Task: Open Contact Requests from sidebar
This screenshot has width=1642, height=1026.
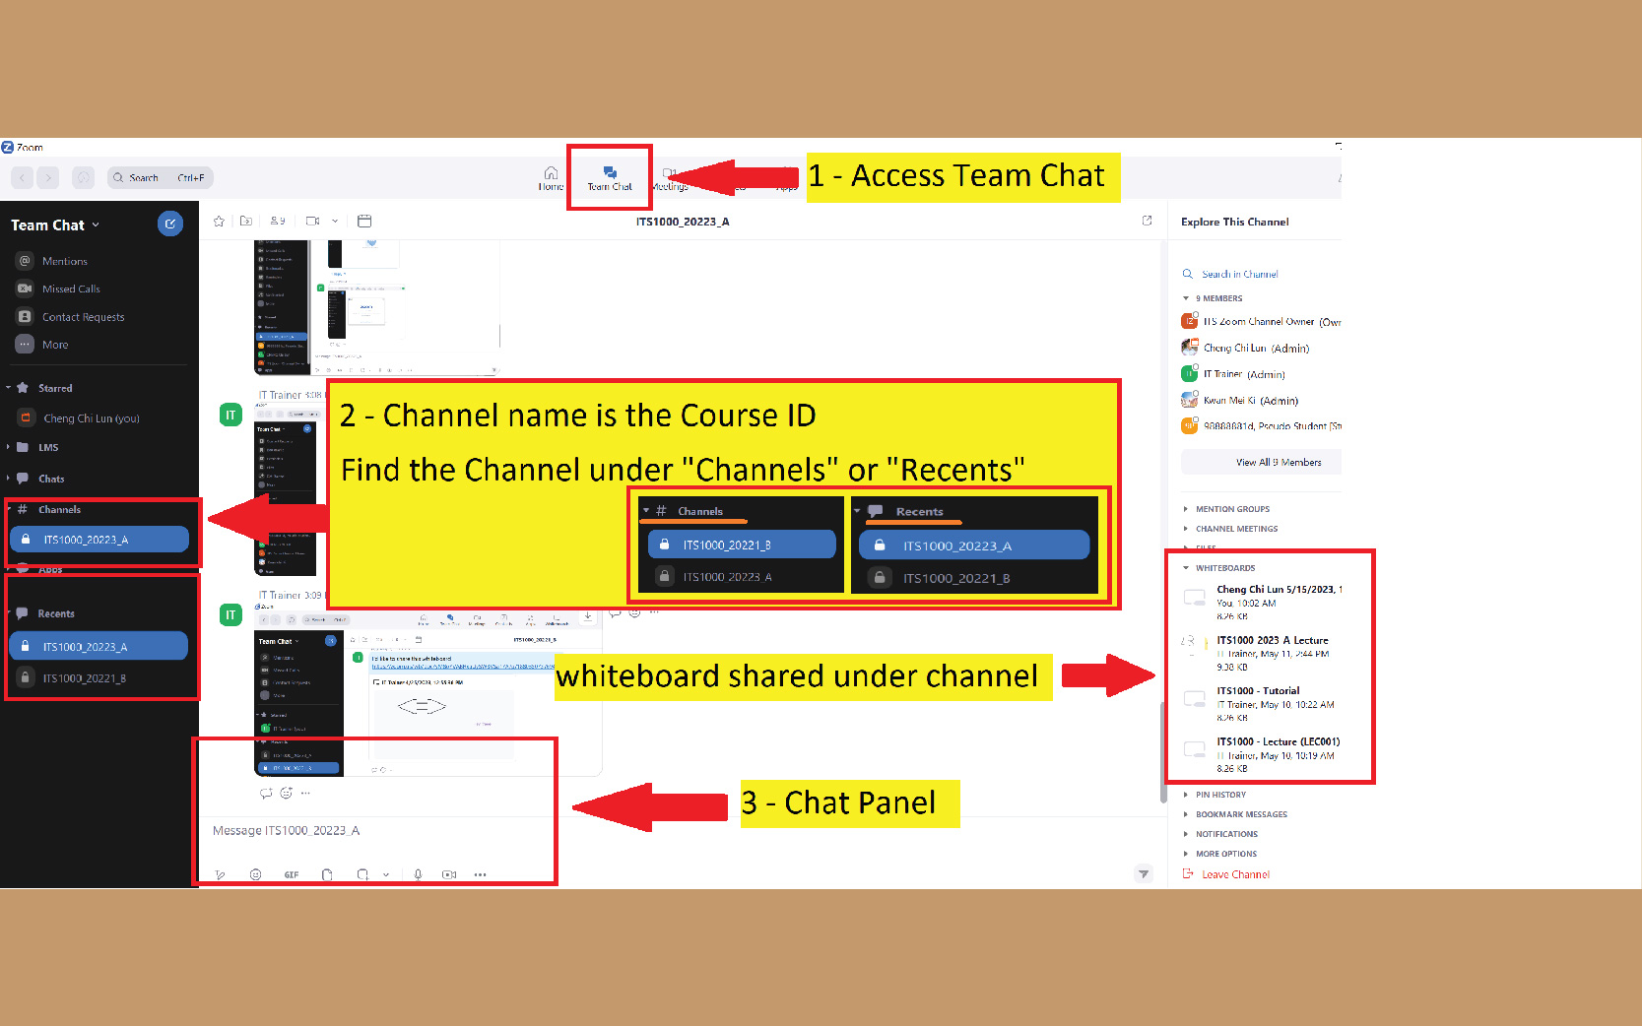Action: [x=83, y=316]
